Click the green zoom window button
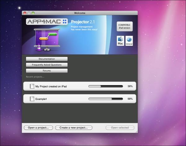 33,13
